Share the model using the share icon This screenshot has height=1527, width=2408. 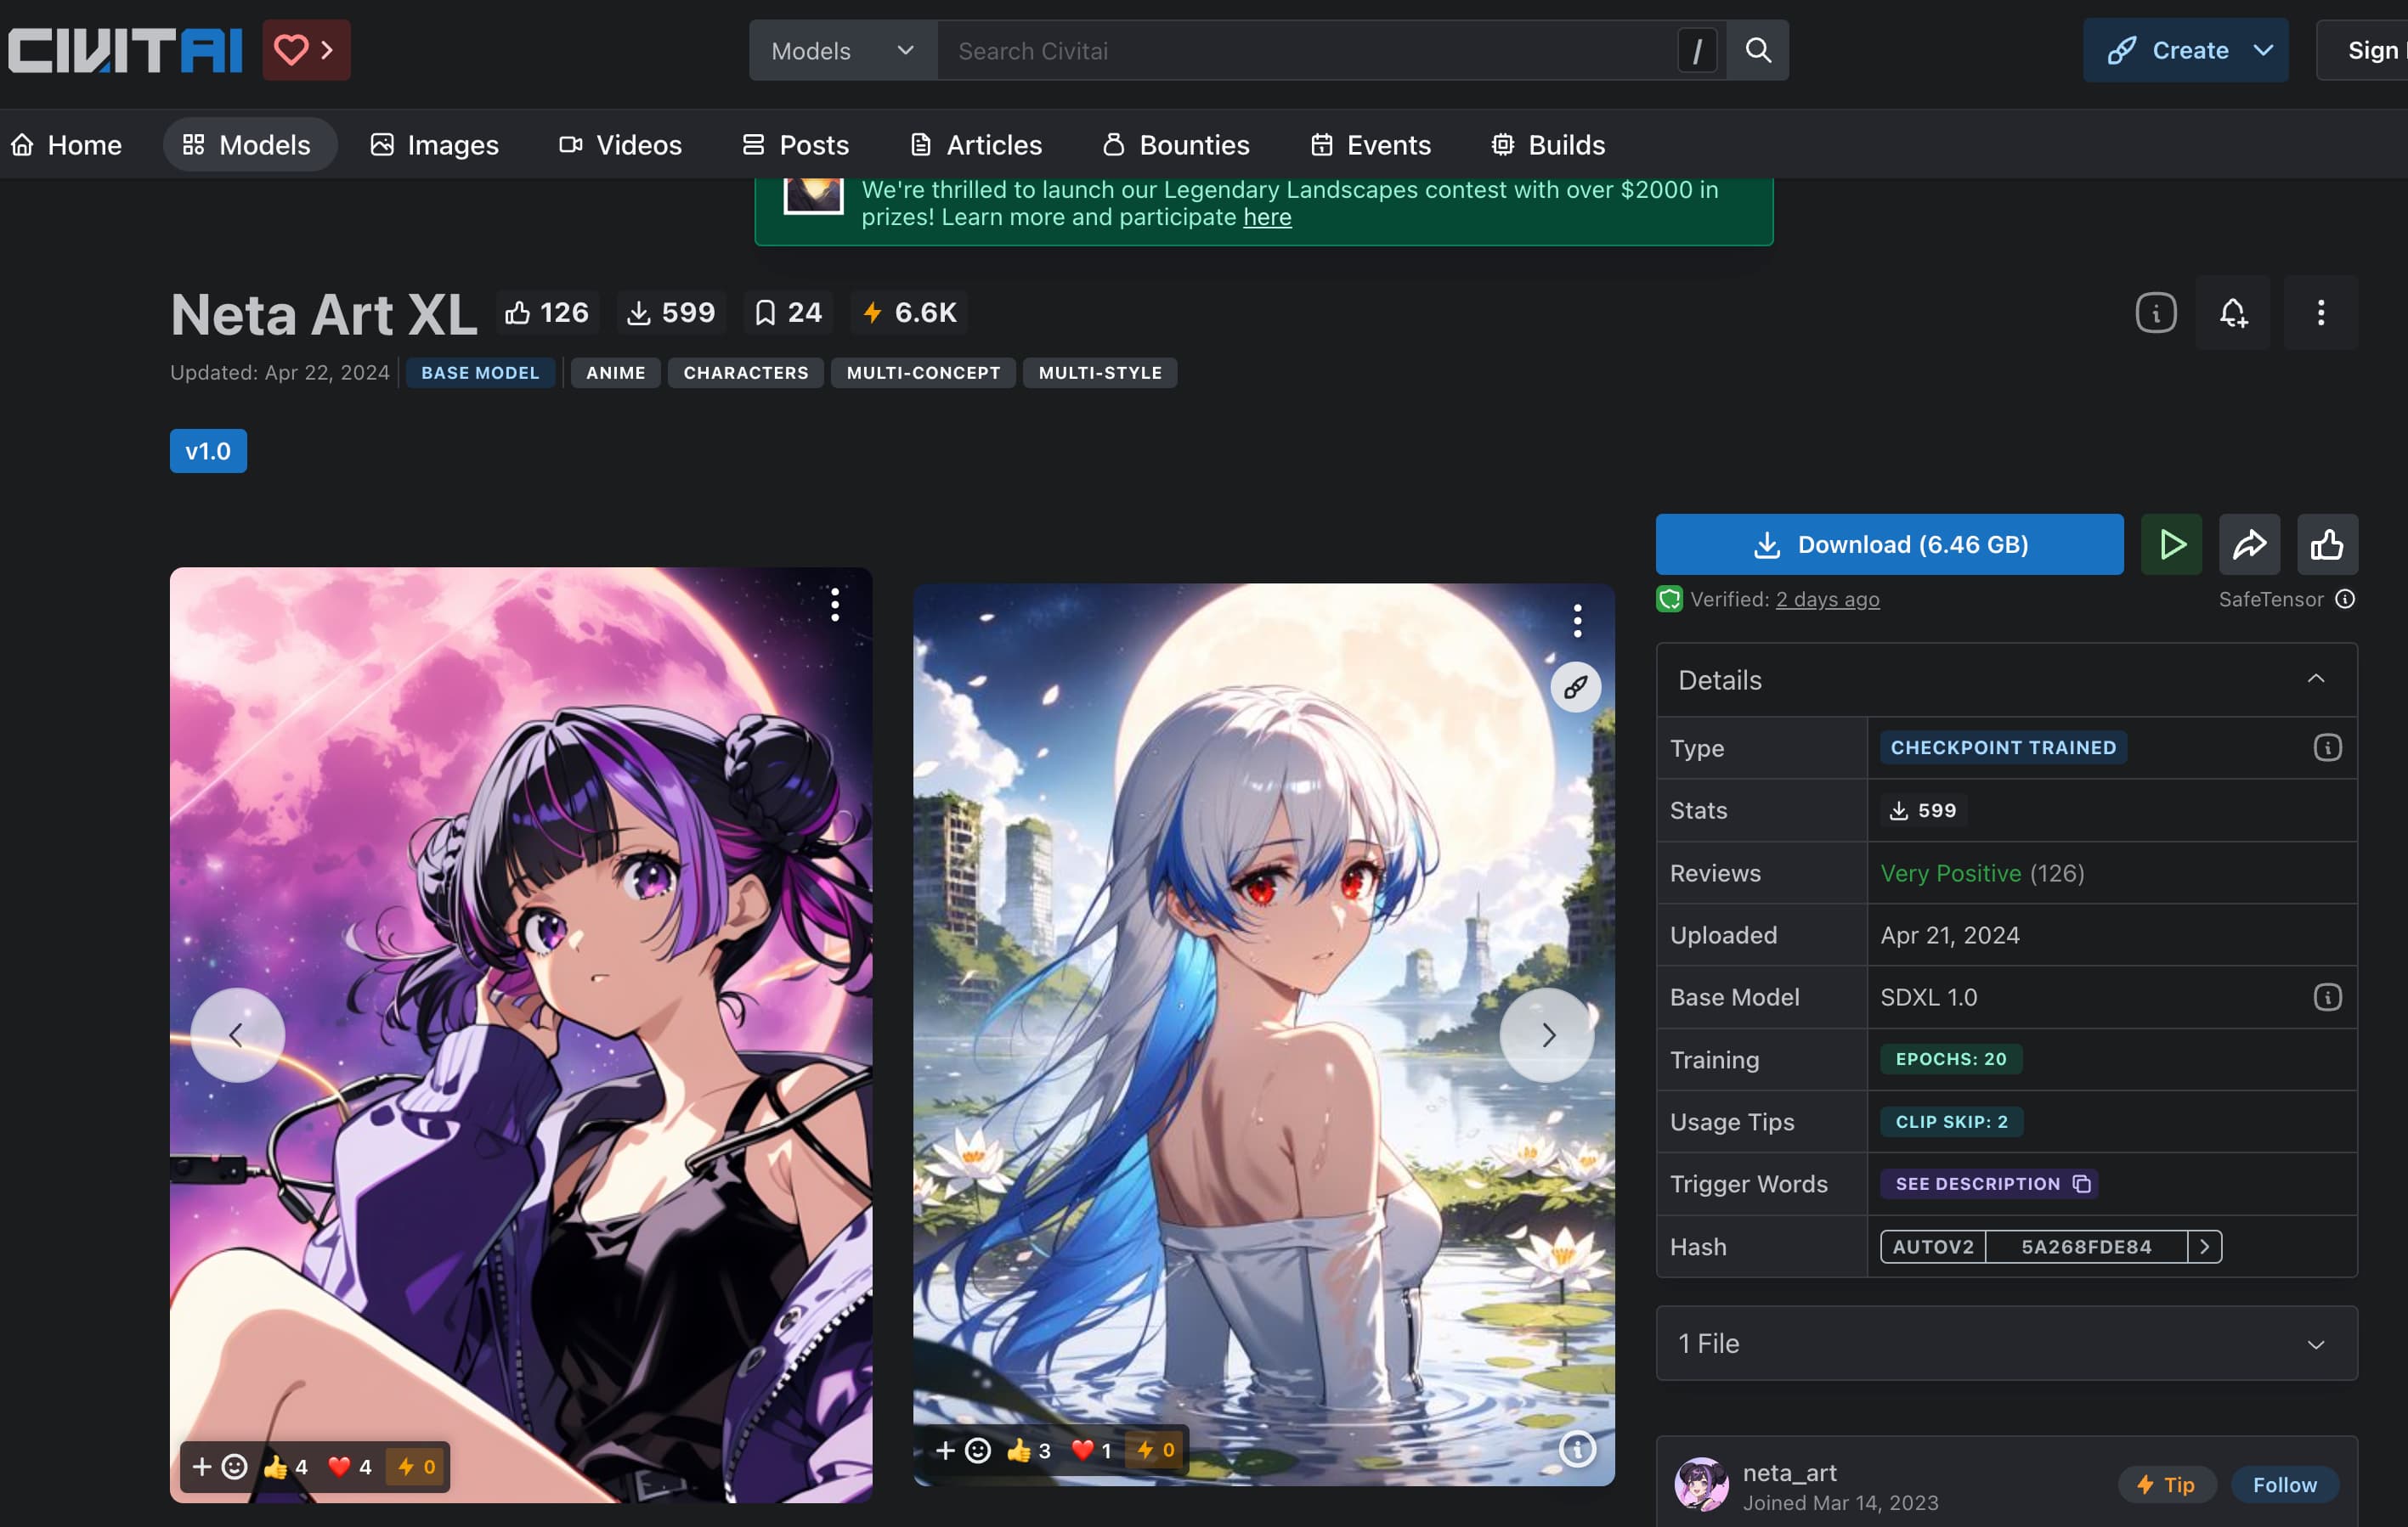pos(2249,544)
